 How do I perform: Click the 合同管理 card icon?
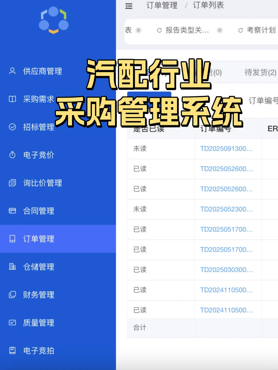[12, 211]
